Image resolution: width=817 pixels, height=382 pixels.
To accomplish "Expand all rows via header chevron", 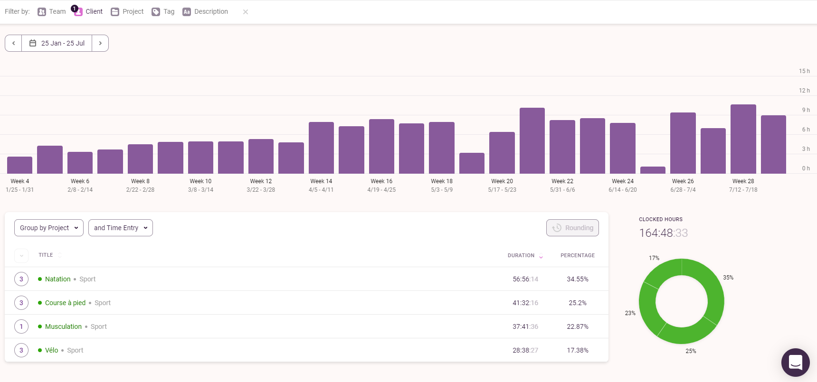I will pyautogui.click(x=21, y=256).
